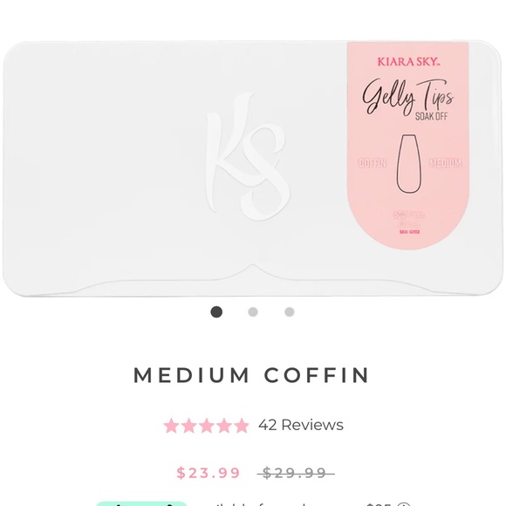Open the info icon beside installment text
Screen dimensions: 506x506
click(x=403, y=504)
